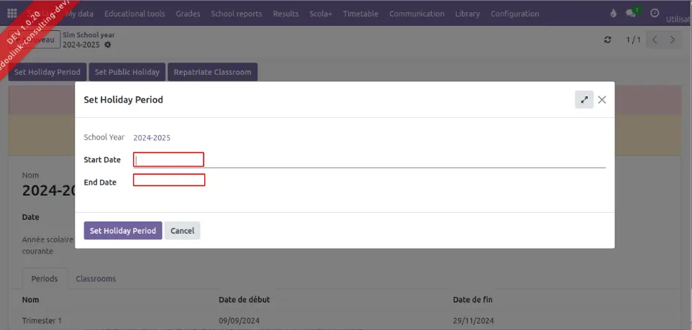Expand the dialog to full screen

tap(584, 100)
